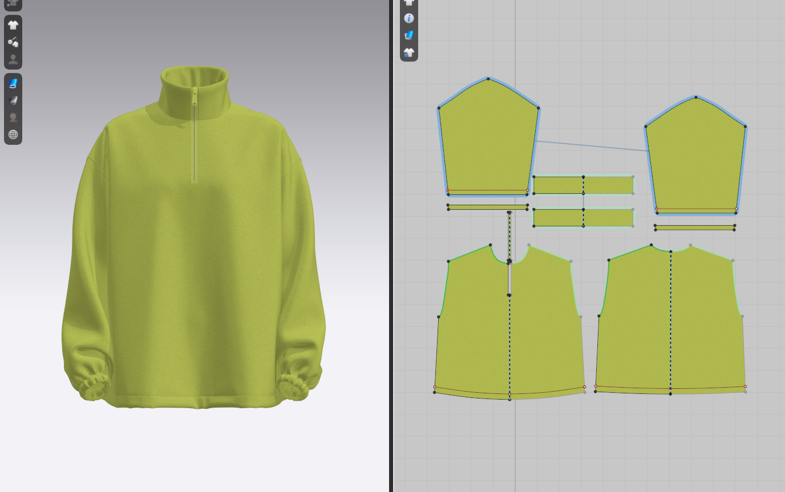
Task: Select the upper collar rectangle pattern
Action: pyautogui.click(x=583, y=185)
